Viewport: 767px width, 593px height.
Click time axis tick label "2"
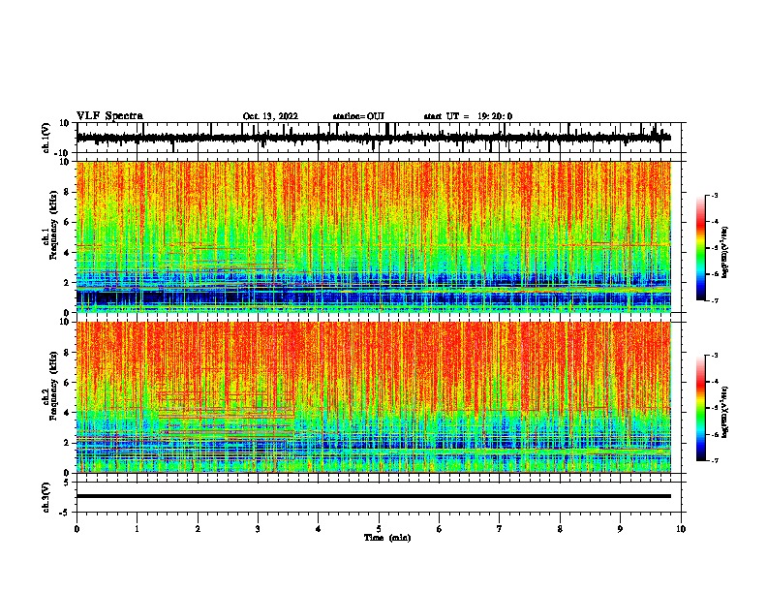198,529
